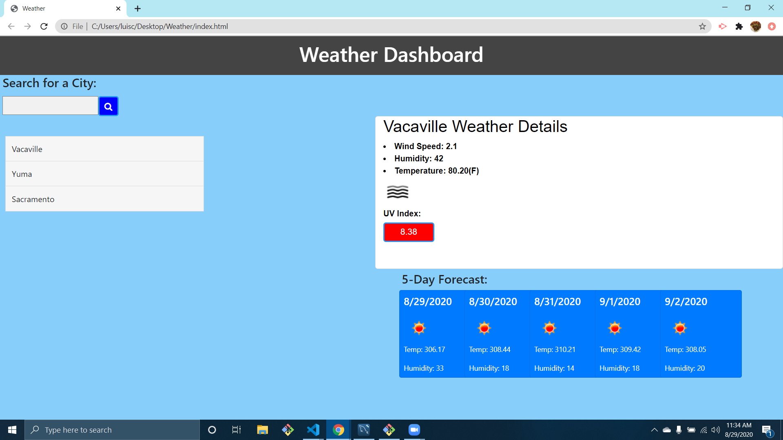Click the sun icon for 8/30/2020
Image resolution: width=783 pixels, height=440 pixels.
coord(484,328)
